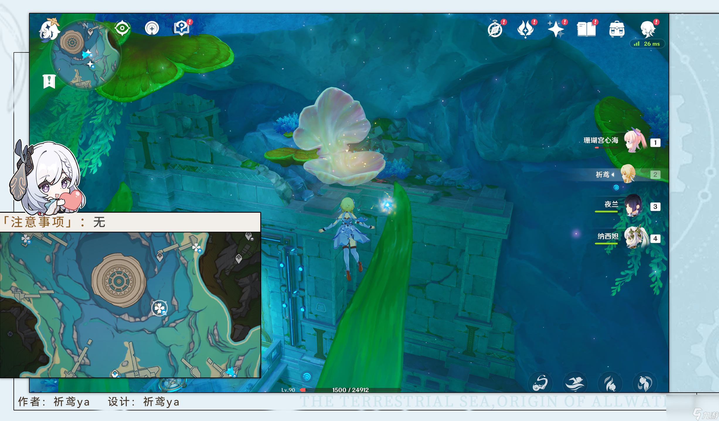Open the character profile head icon
719x421 pixels.
pos(648,29)
